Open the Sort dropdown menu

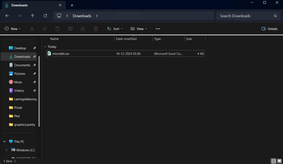coord(115,29)
